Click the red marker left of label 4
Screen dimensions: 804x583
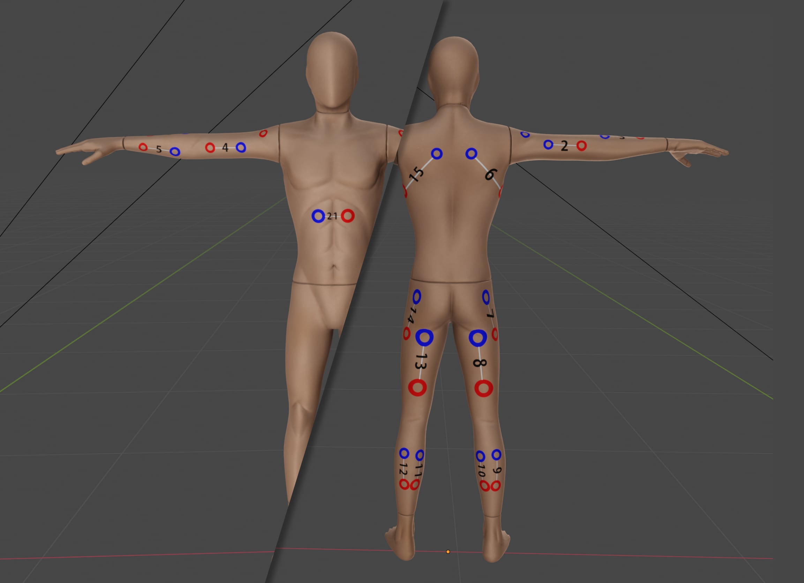tap(210, 148)
